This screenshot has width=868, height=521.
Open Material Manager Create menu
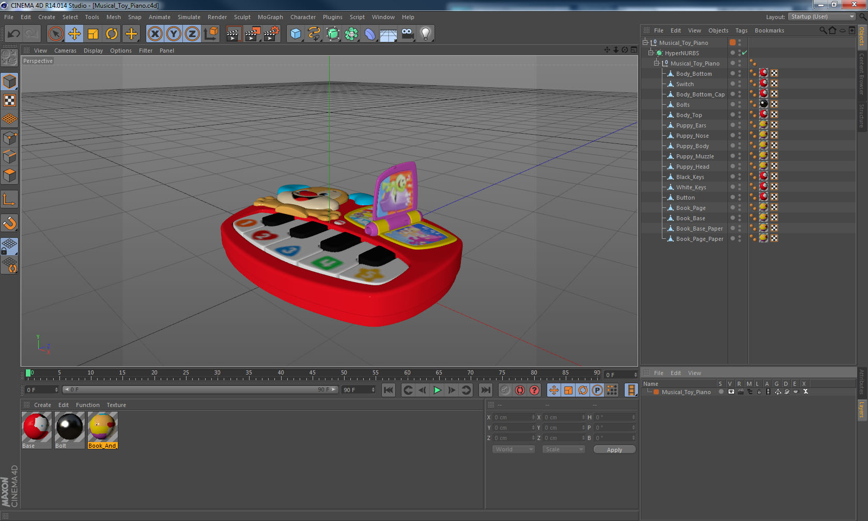click(x=42, y=405)
